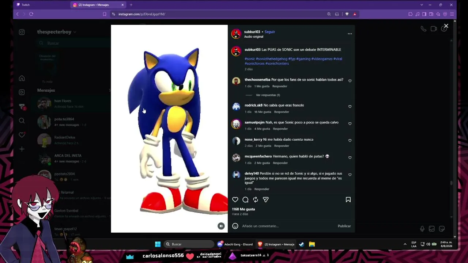View the 1168 Me gusta likes list
Viewport: 468px width, 263px height.
coord(244,209)
